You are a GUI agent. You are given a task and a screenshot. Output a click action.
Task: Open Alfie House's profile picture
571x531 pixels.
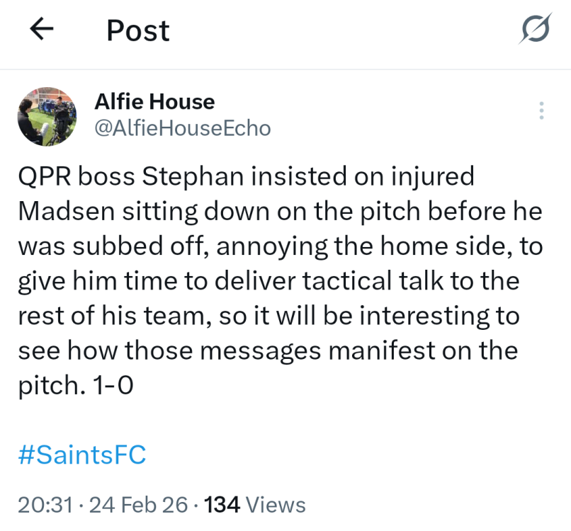[x=47, y=117]
